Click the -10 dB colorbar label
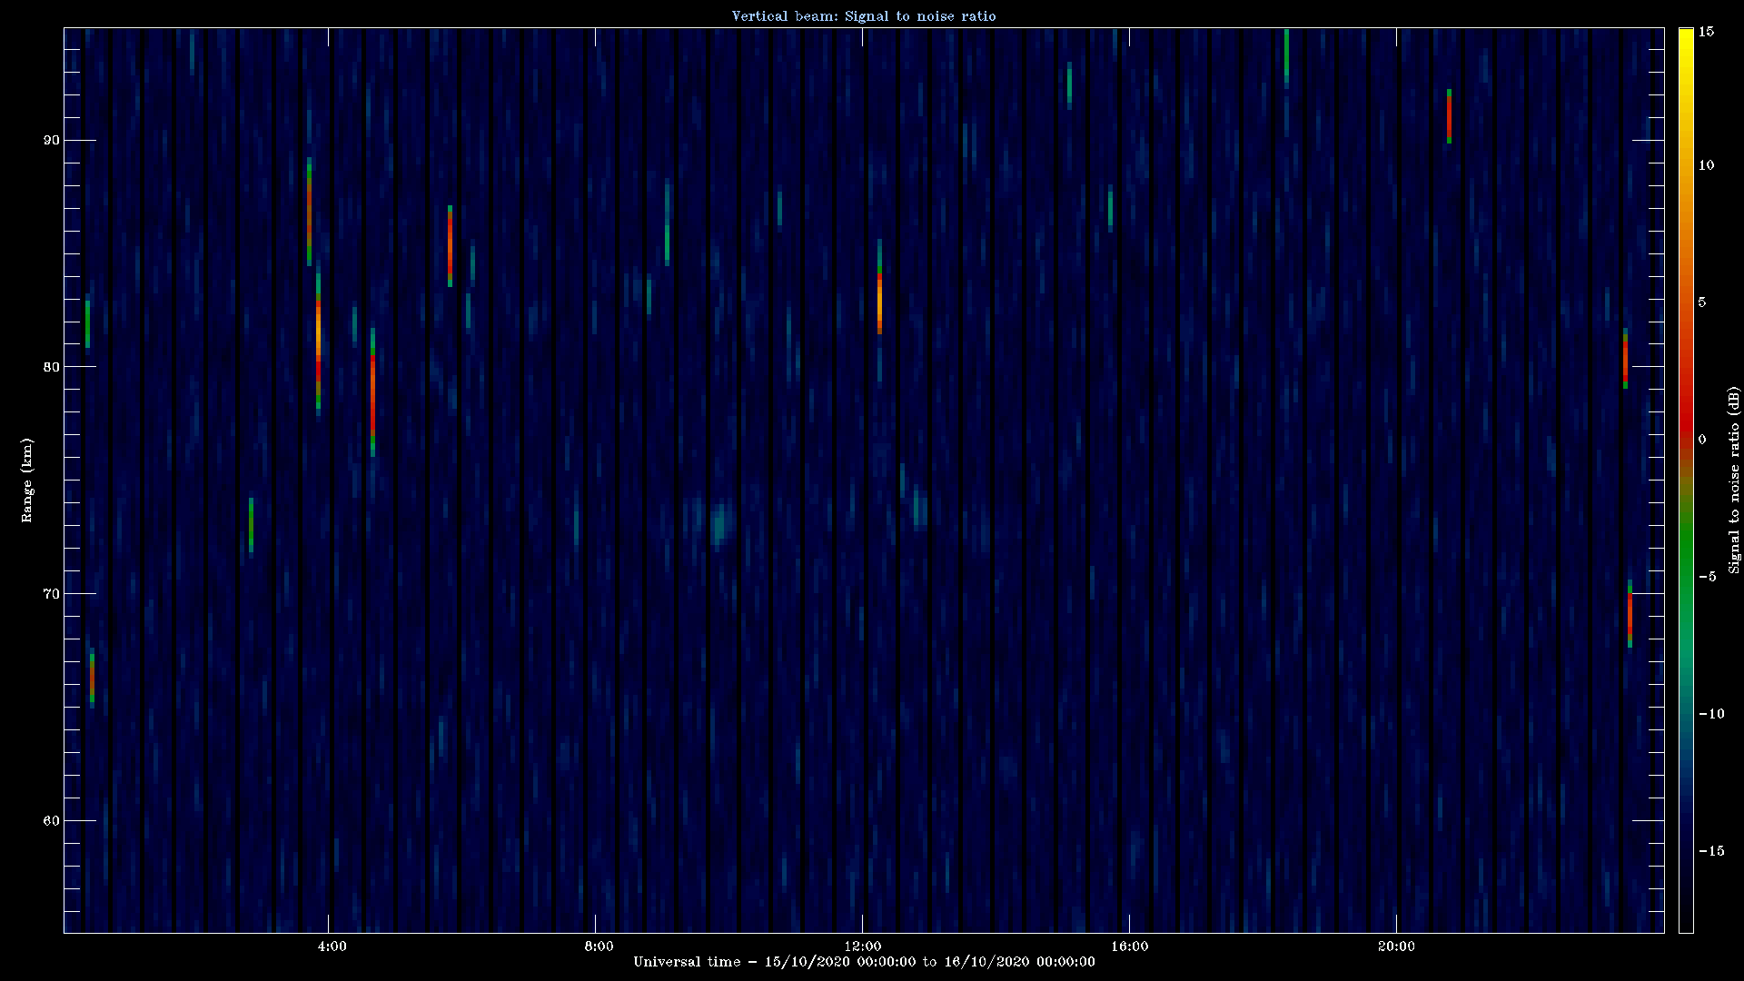Image resolution: width=1744 pixels, height=981 pixels. [x=1710, y=714]
